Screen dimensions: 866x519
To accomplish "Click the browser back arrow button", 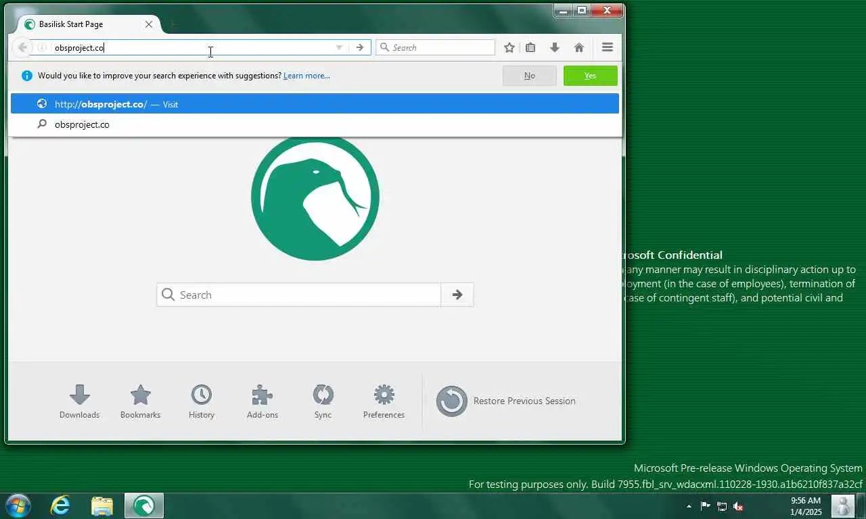I will coord(22,47).
